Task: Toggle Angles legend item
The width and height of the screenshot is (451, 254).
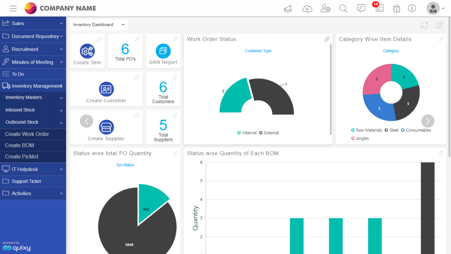Action: tap(360, 138)
